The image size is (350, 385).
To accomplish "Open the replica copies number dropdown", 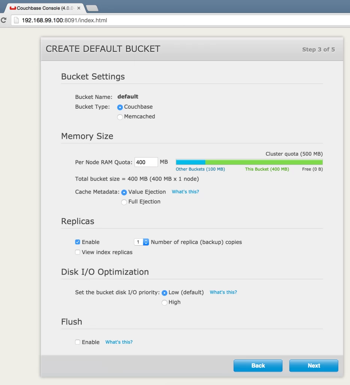I will tap(141, 242).
